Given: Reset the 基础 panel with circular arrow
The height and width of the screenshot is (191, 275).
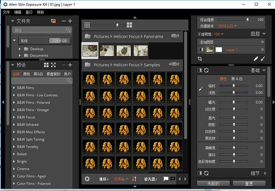Looking at the screenshot, I should pyautogui.click(x=207, y=71).
